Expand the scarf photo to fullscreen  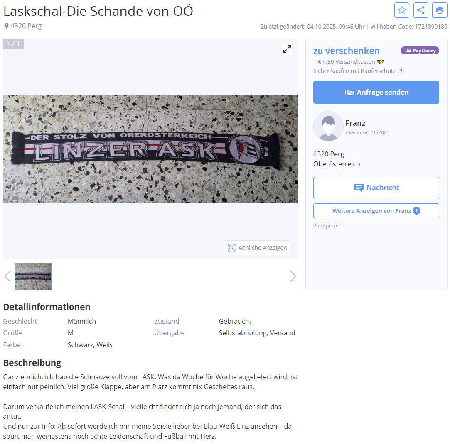pyautogui.click(x=287, y=49)
